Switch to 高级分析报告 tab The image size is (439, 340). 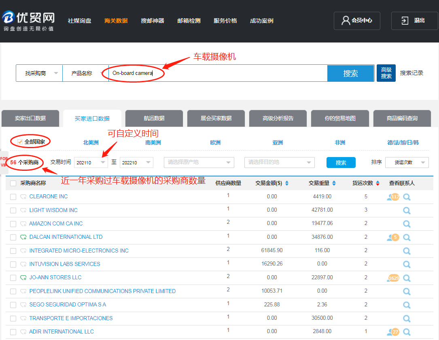pyautogui.click(x=278, y=119)
